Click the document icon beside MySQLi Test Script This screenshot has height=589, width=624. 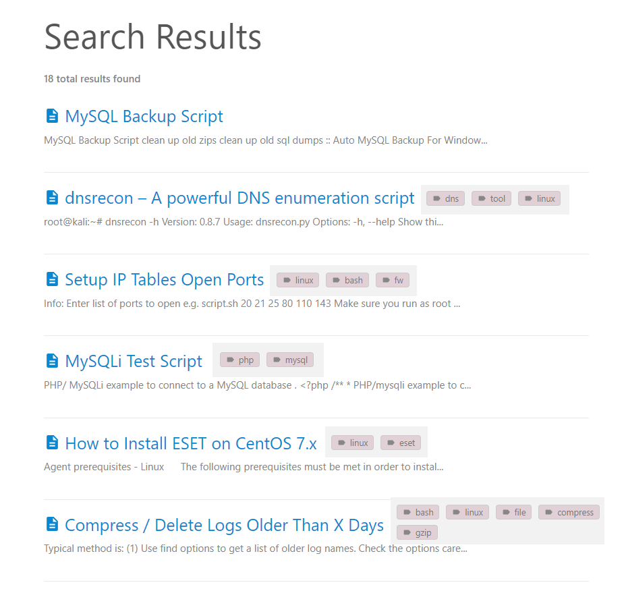(x=52, y=361)
